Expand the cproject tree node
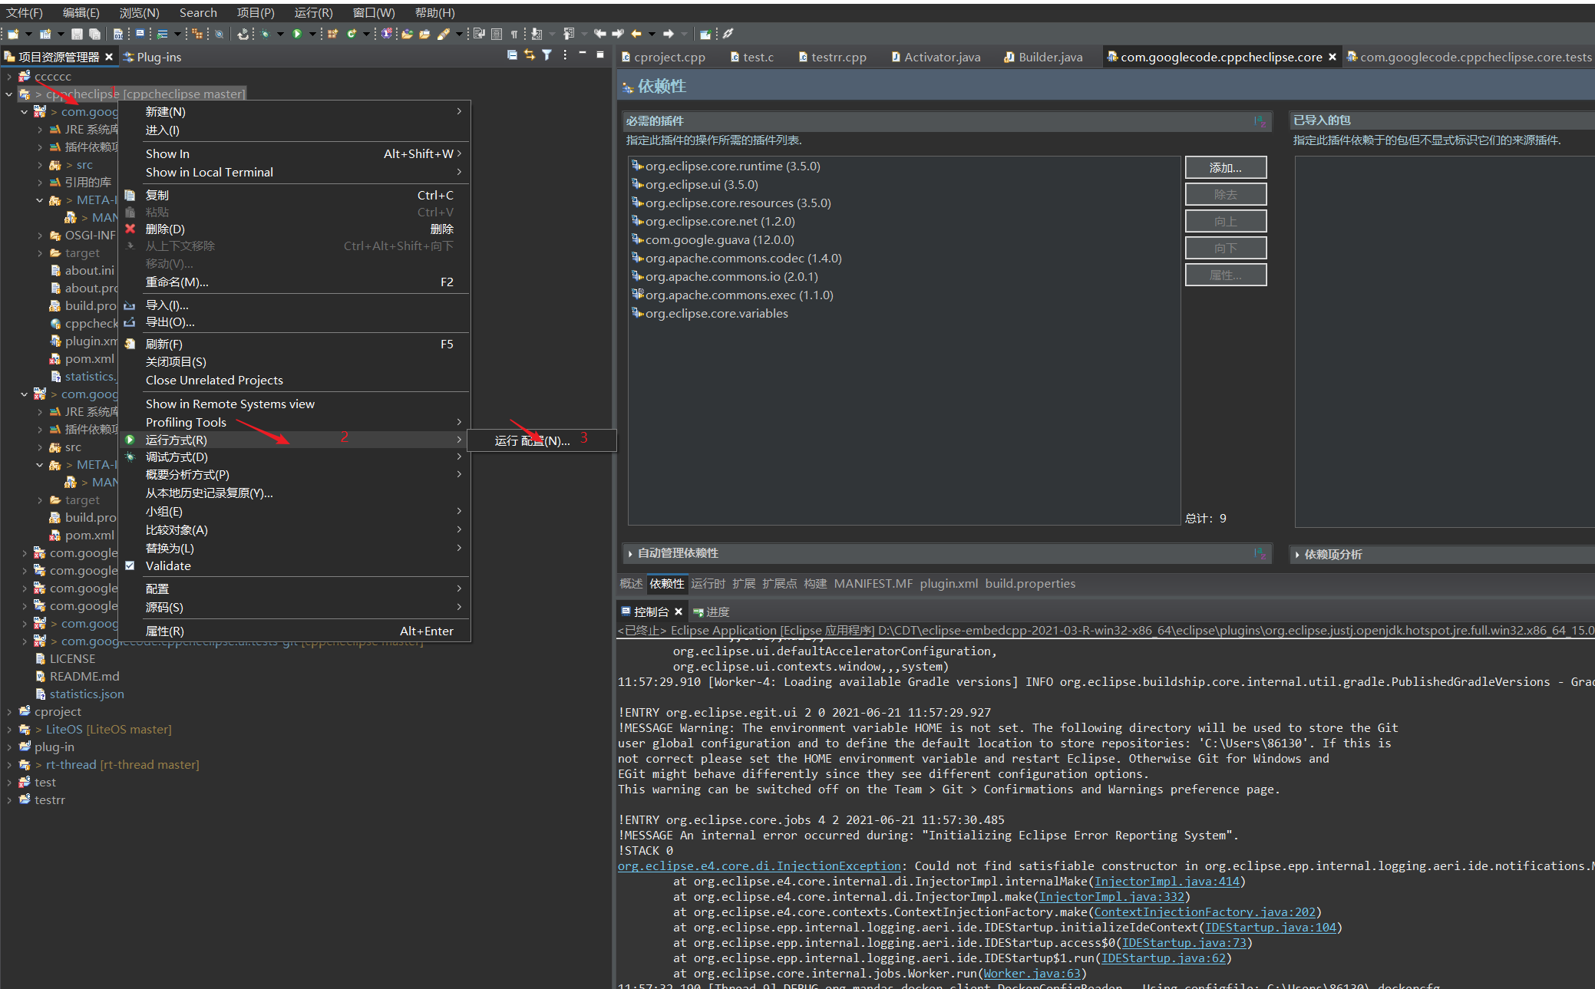1595x989 pixels. click(x=9, y=712)
